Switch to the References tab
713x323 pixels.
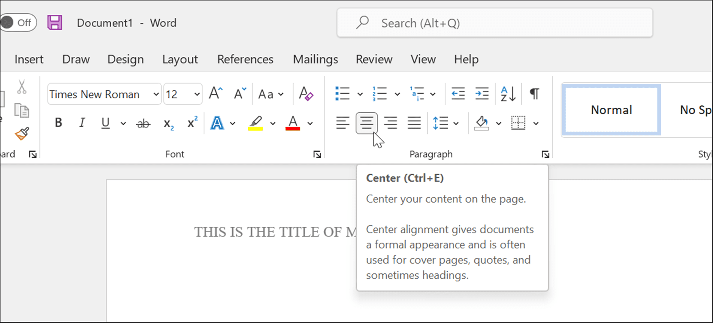click(x=245, y=59)
